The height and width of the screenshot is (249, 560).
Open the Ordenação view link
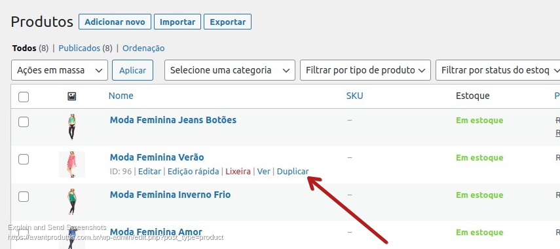[x=143, y=48]
